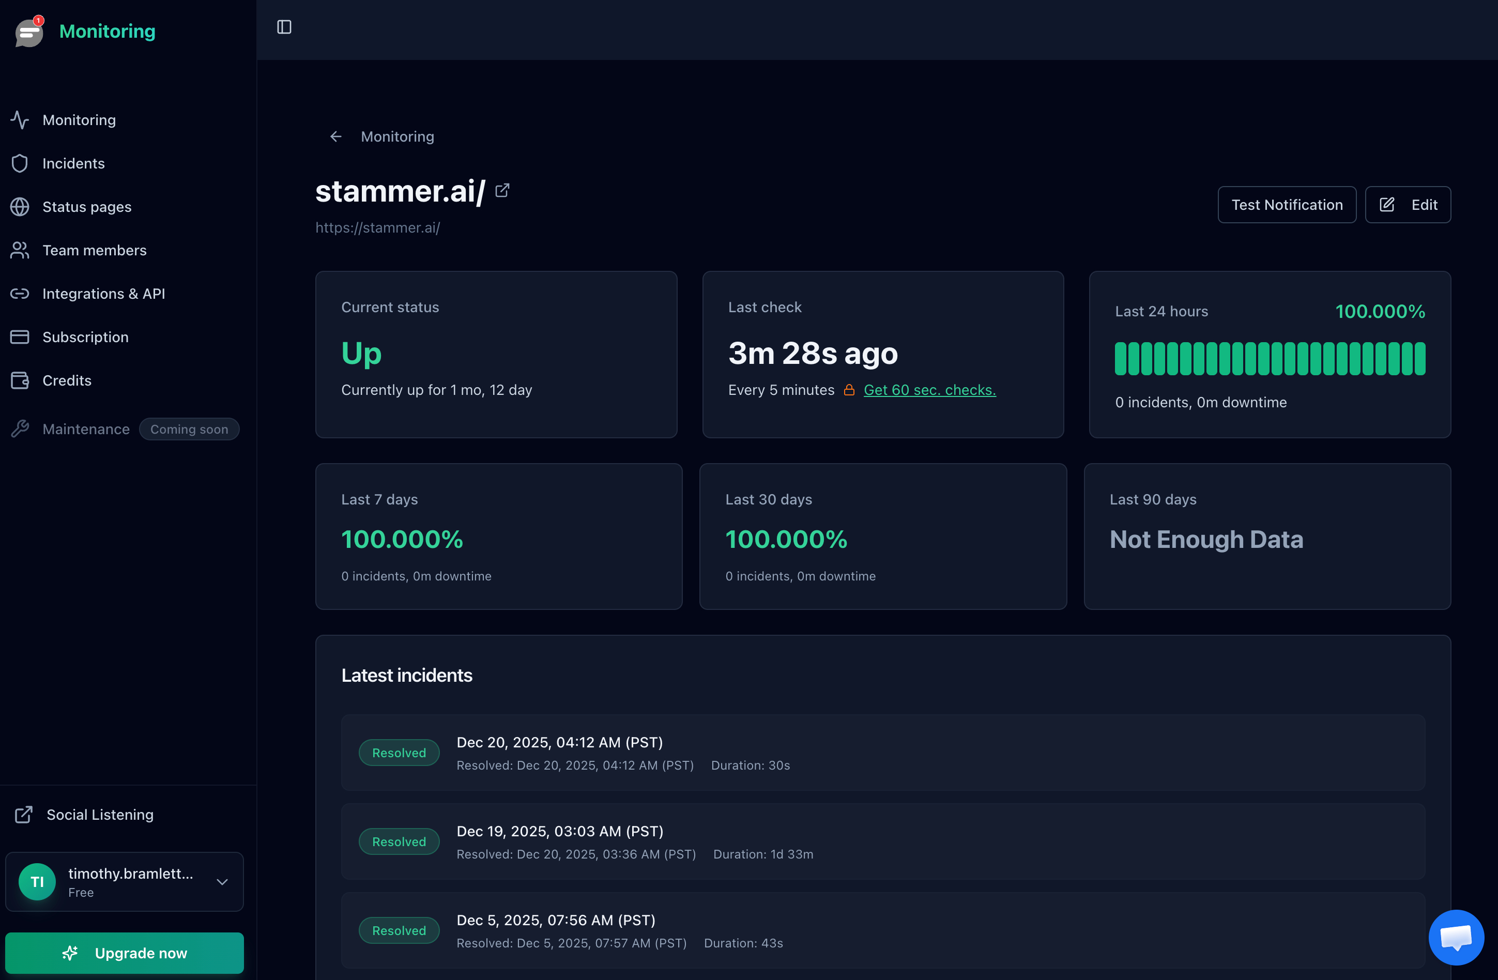Screen dimensions: 1498x980
Task: Click the Edit button
Action: point(1408,205)
